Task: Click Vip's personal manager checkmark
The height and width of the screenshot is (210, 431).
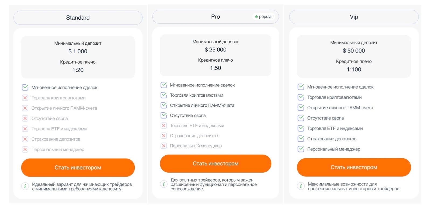Action: 301,149
